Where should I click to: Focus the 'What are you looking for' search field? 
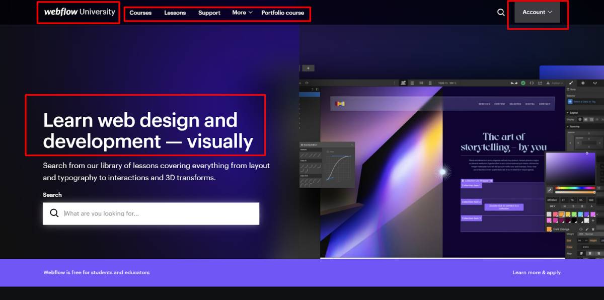[x=151, y=213]
